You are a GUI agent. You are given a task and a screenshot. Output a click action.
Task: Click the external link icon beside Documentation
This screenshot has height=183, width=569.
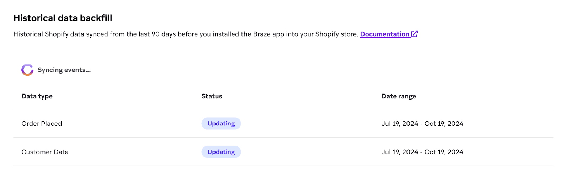(x=414, y=34)
